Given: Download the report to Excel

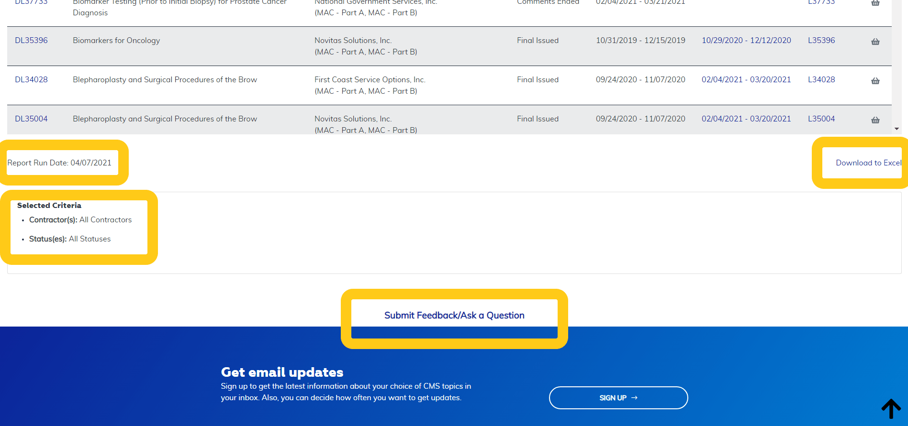Looking at the screenshot, I should pos(868,163).
